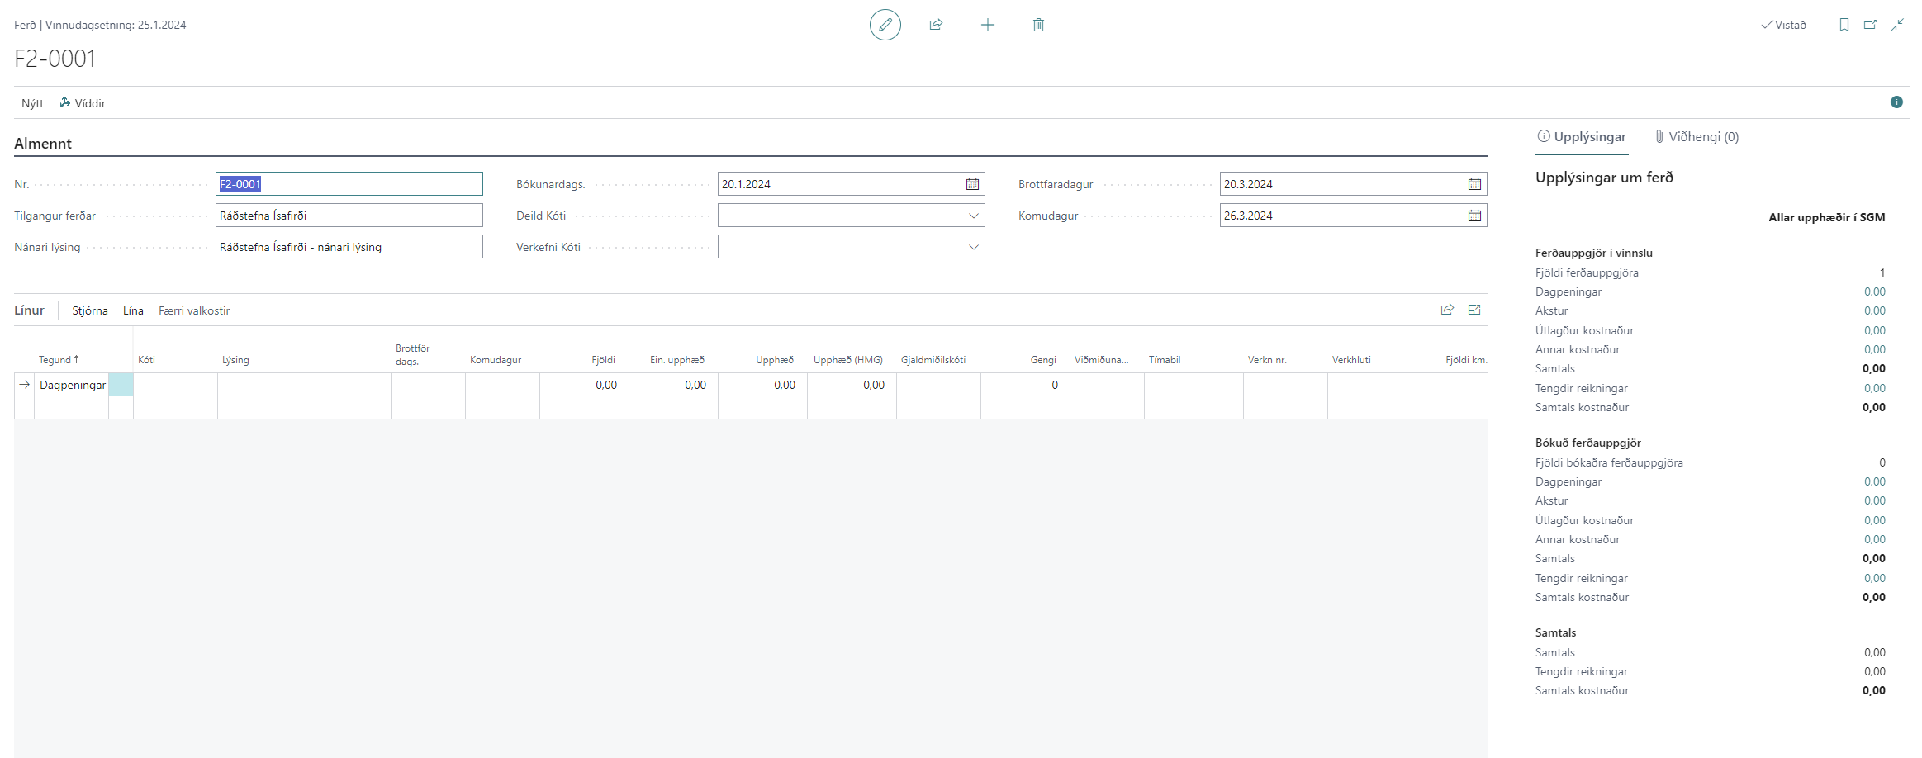
Task: Click the Víddir button
Action: (83, 103)
